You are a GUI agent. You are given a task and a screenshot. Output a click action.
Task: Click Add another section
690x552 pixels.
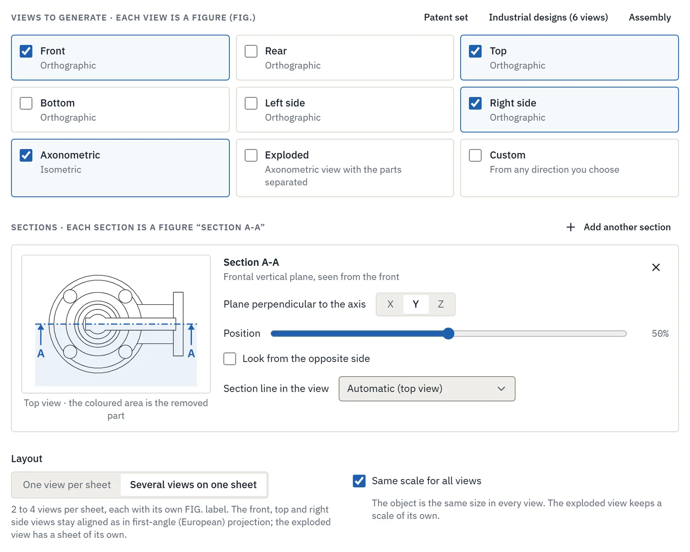point(618,227)
